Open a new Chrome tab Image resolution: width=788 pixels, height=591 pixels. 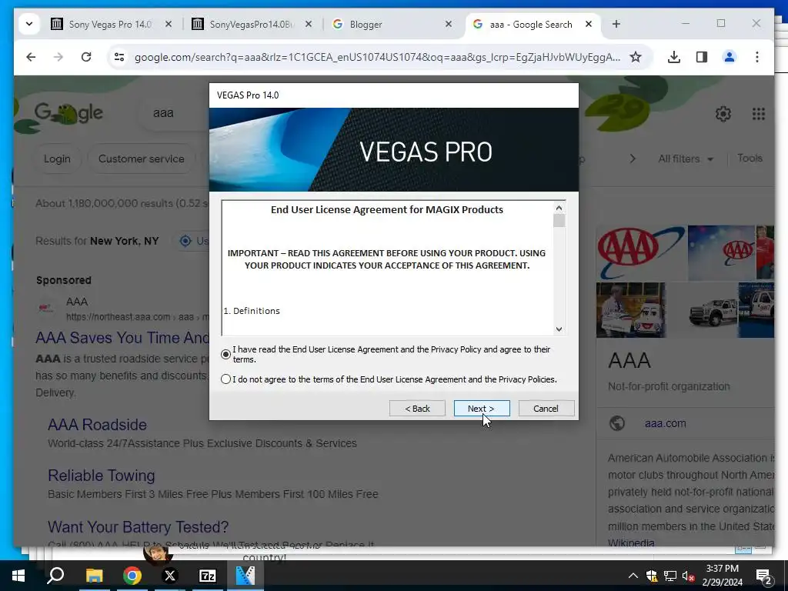tap(616, 24)
